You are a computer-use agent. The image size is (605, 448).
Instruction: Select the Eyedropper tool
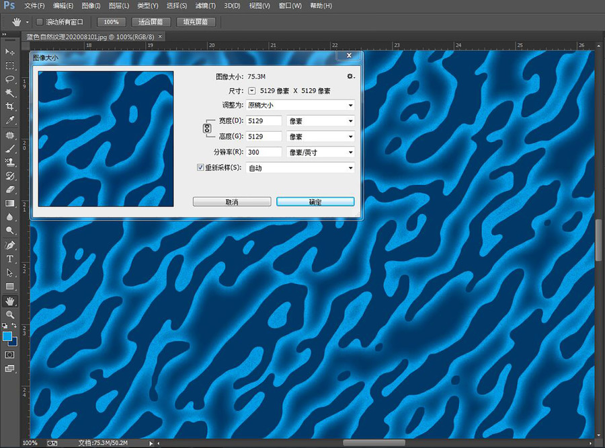9,120
